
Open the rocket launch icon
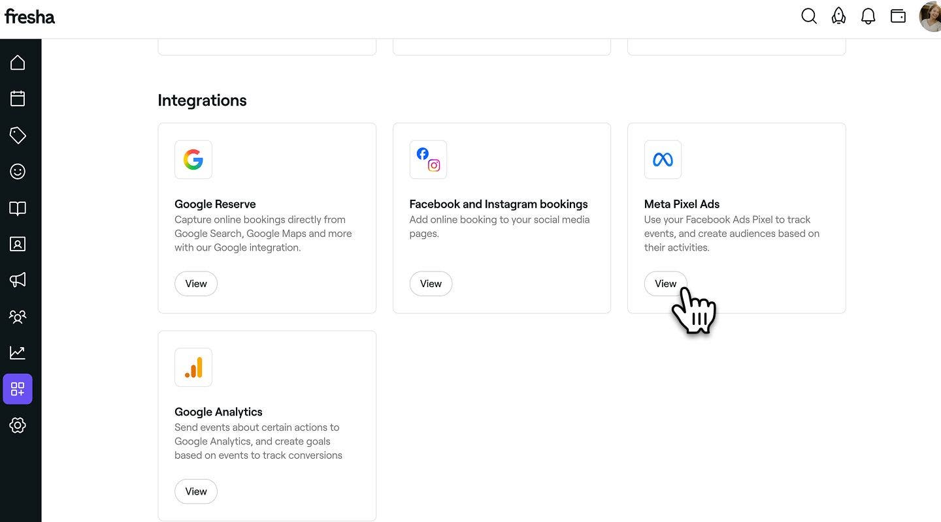838,16
